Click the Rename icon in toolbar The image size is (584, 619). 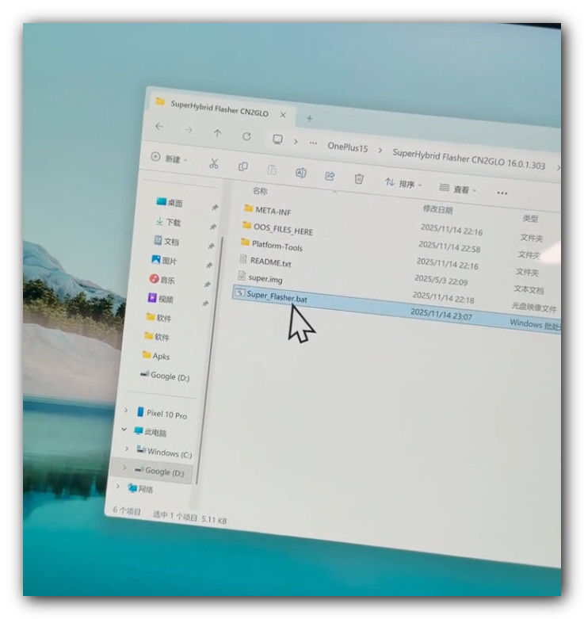[300, 173]
